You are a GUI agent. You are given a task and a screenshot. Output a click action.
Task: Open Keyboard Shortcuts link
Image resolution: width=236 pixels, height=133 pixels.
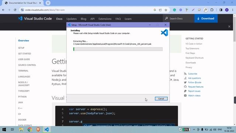(194, 58)
